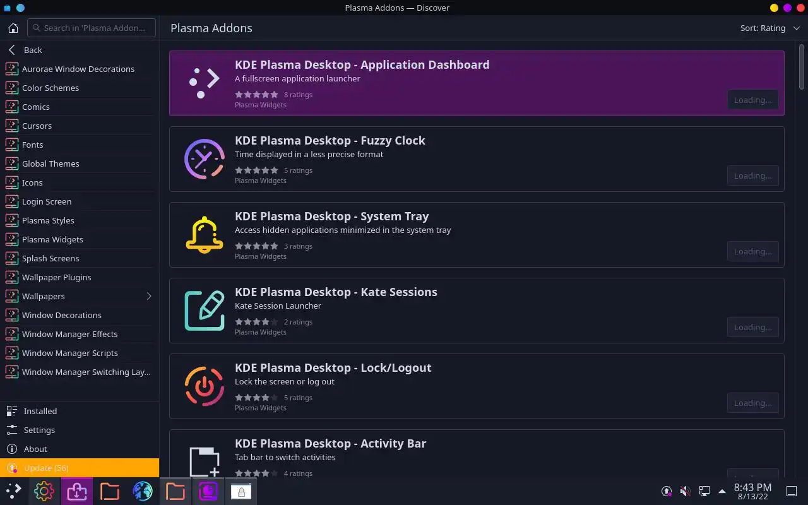Click Loading button for Application Dashboard
This screenshot has height=505, width=808.
coord(752,100)
